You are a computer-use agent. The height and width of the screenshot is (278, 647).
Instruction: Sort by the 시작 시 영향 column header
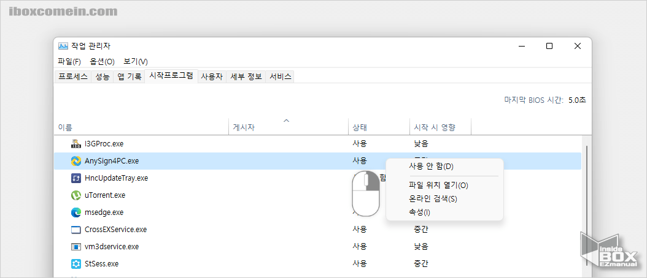click(x=440, y=127)
